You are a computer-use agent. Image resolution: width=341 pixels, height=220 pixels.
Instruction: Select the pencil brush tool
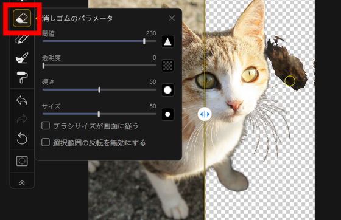(22, 40)
